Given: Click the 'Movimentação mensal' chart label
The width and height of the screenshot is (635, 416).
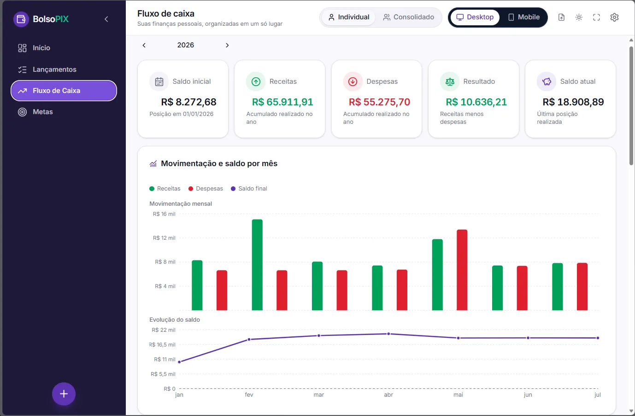Looking at the screenshot, I should tap(181, 204).
